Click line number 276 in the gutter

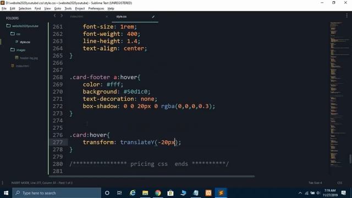pos(58,135)
